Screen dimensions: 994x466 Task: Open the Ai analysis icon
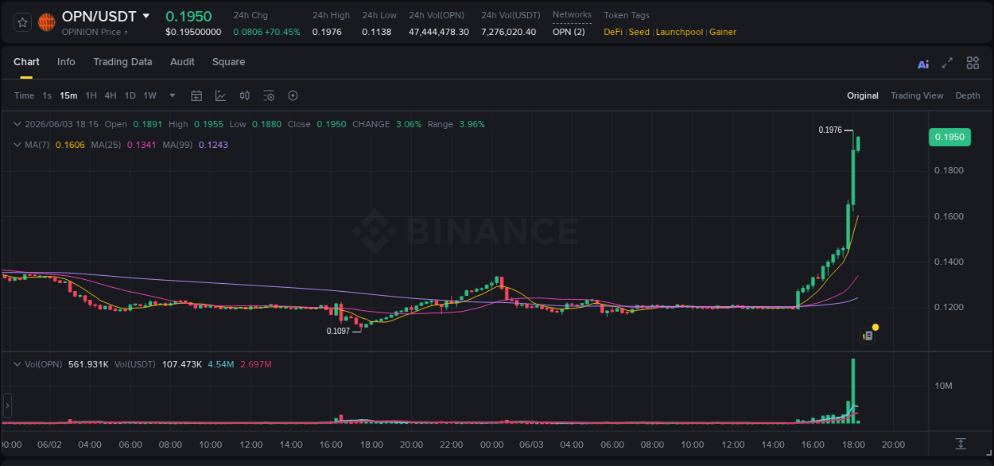click(x=923, y=64)
